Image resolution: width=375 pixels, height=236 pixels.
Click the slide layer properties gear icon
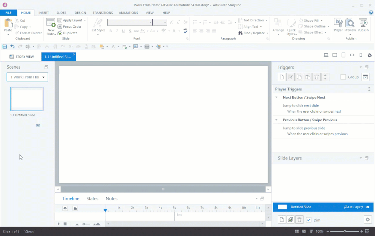point(367,220)
